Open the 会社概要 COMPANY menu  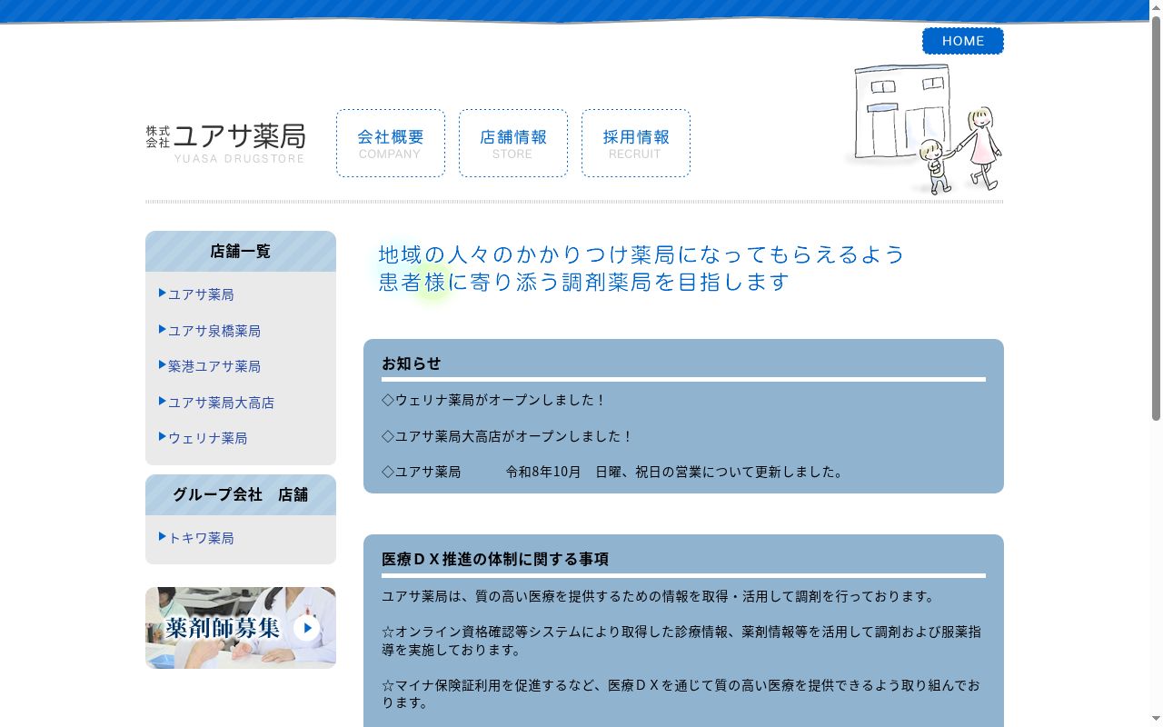coord(391,144)
